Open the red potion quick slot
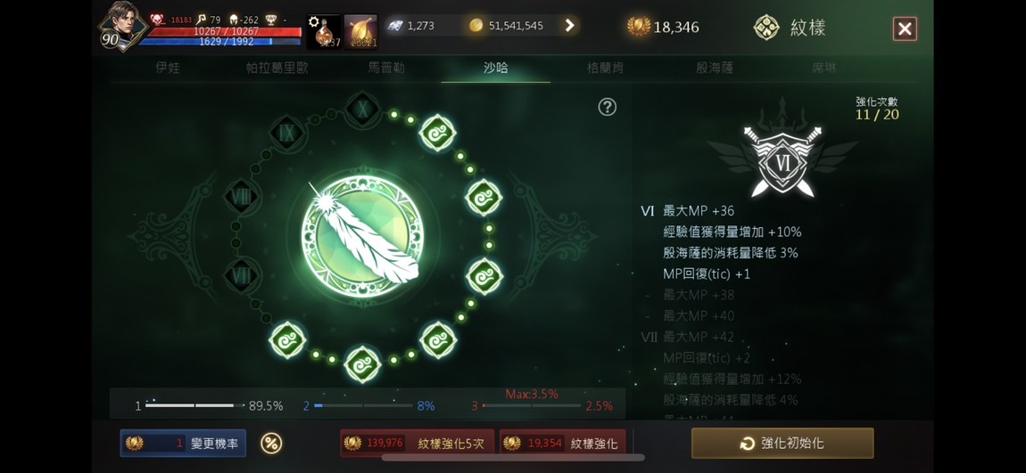This screenshot has height=473, width=1026. pos(324,31)
